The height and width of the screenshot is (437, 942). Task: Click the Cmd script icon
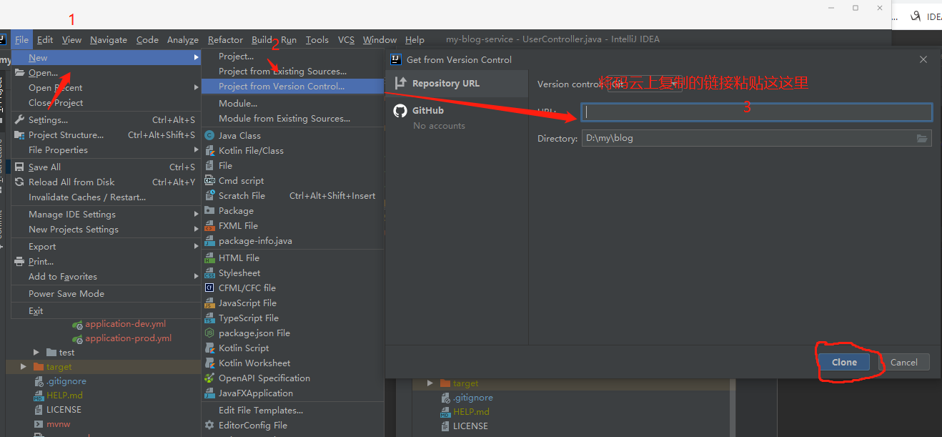pyautogui.click(x=209, y=181)
